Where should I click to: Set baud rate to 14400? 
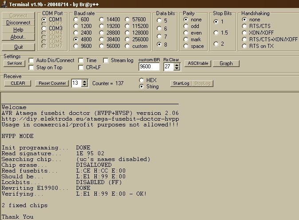tap(102, 20)
